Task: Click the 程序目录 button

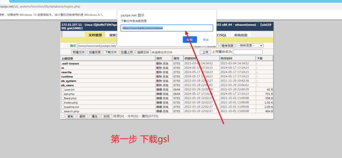Action: 227,46
